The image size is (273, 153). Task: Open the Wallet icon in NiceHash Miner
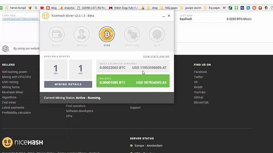point(57,34)
